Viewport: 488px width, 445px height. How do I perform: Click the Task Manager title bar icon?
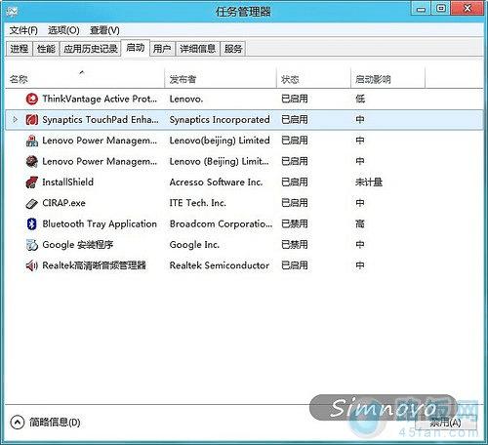12,12
